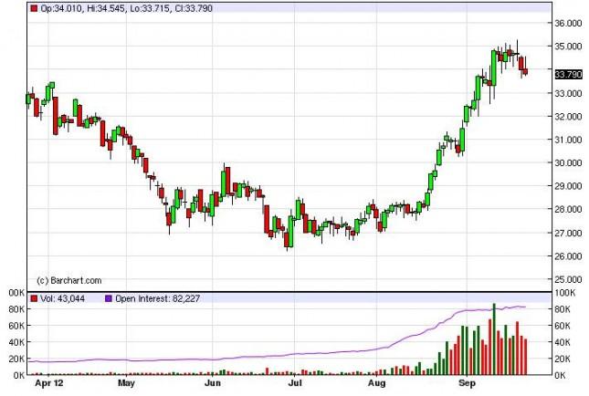Click the highlighted 33.790 last price label
Image resolution: width=589 pixels, height=396 pixels.
568,74
